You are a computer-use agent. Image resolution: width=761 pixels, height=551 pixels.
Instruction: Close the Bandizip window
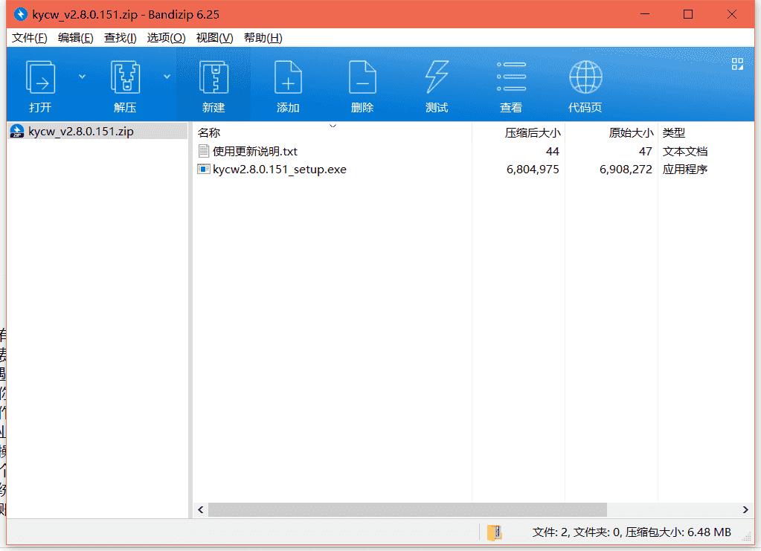[732, 14]
